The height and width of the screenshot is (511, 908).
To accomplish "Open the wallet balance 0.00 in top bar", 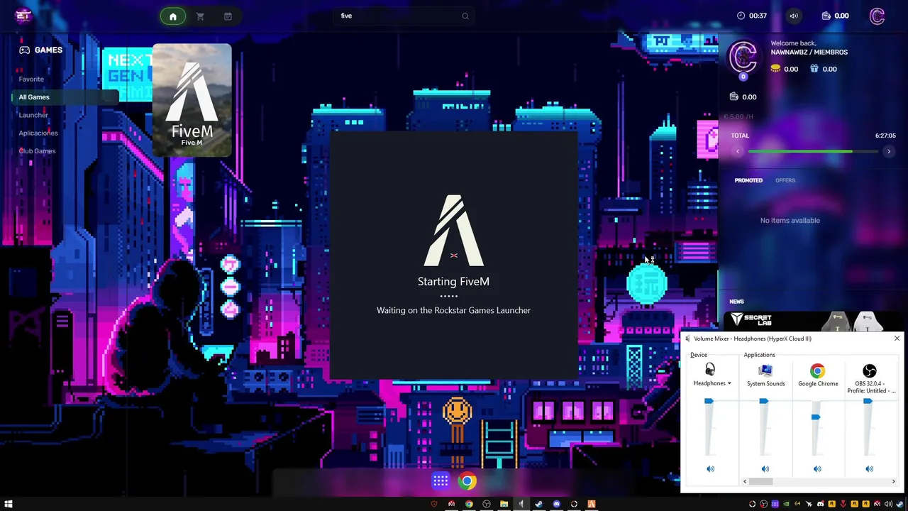I will 835,16.
